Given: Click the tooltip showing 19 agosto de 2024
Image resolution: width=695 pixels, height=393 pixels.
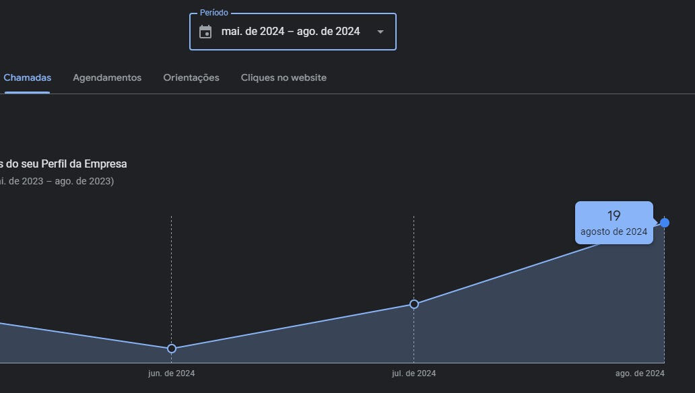Looking at the screenshot, I should (614, 223).
